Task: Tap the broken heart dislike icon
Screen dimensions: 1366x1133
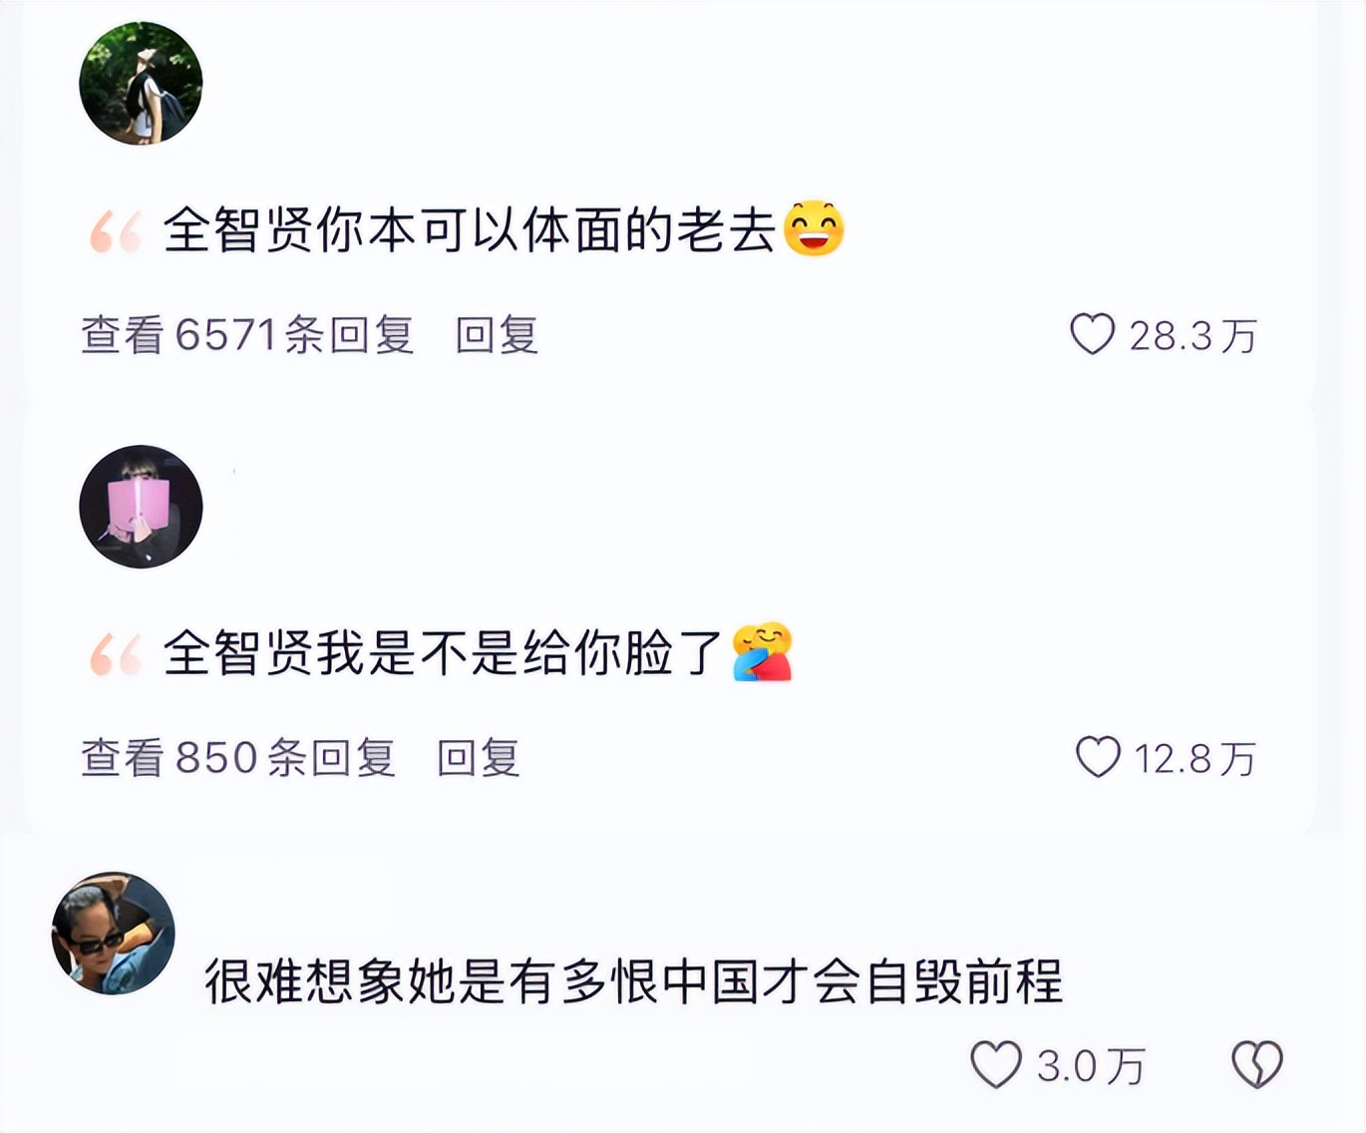Action: (1257, 1064)
